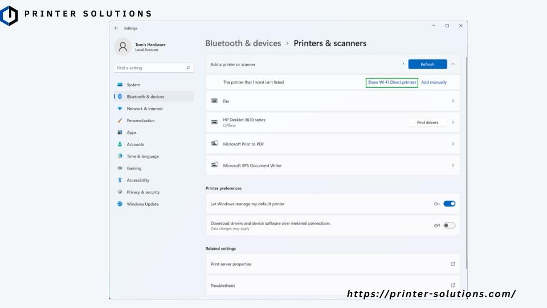Click Tom's Hardware account name
This screenshot has height=308, width=547.
coord(150,44)
